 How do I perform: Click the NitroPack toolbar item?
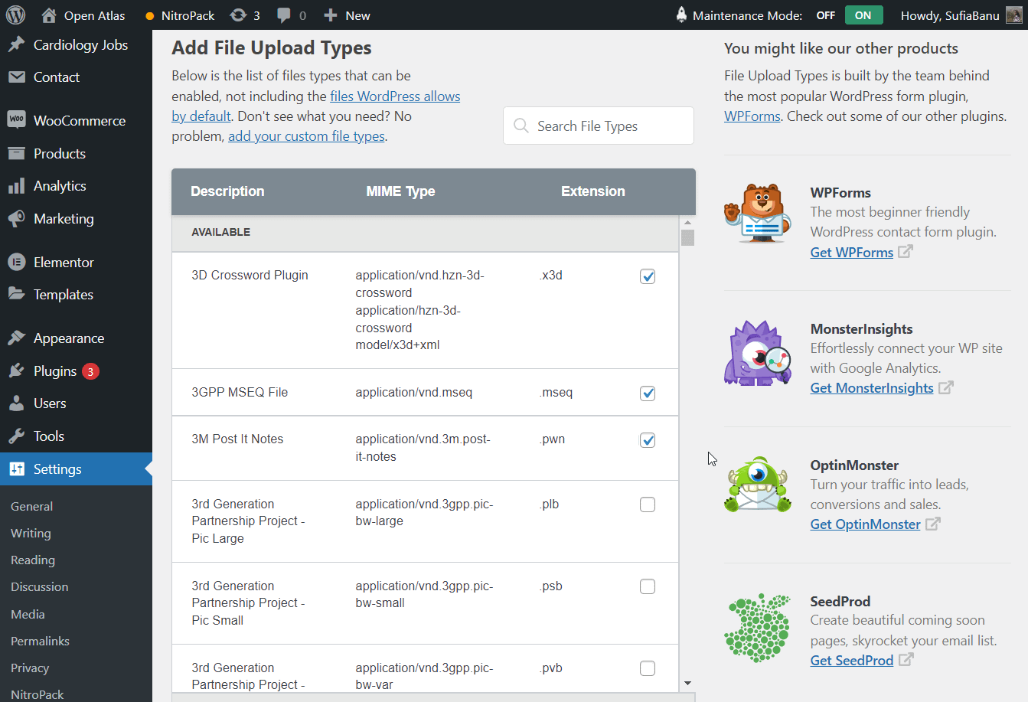pos(180,15)
